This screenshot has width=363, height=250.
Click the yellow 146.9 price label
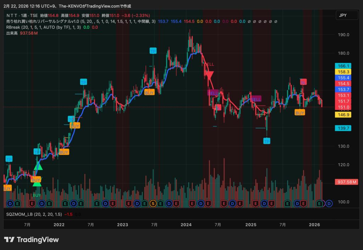(x=343, y=115)
